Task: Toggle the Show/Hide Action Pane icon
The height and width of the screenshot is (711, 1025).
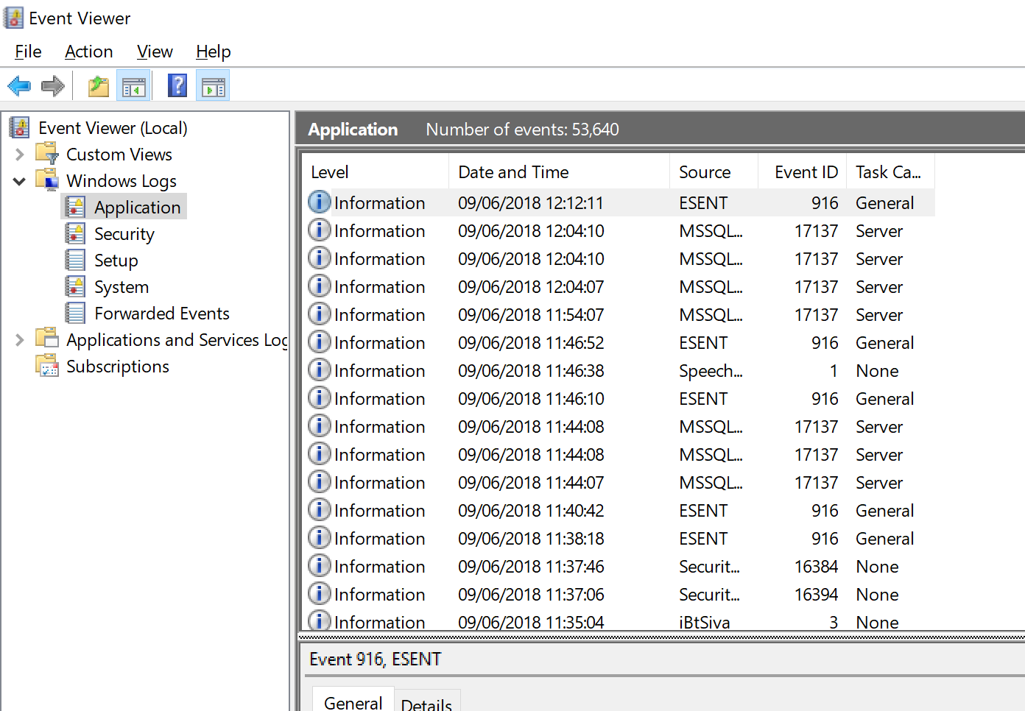Action: pos(214,86)
